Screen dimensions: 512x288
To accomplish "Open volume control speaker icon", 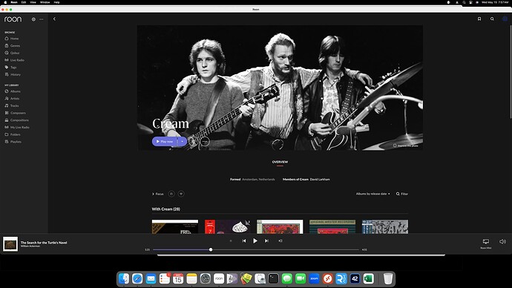I will pos(502,242).
